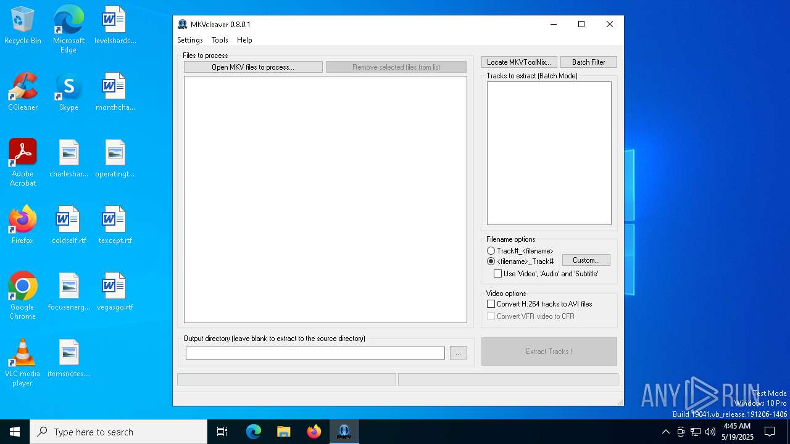Open the Tools menu

point(220,40)
